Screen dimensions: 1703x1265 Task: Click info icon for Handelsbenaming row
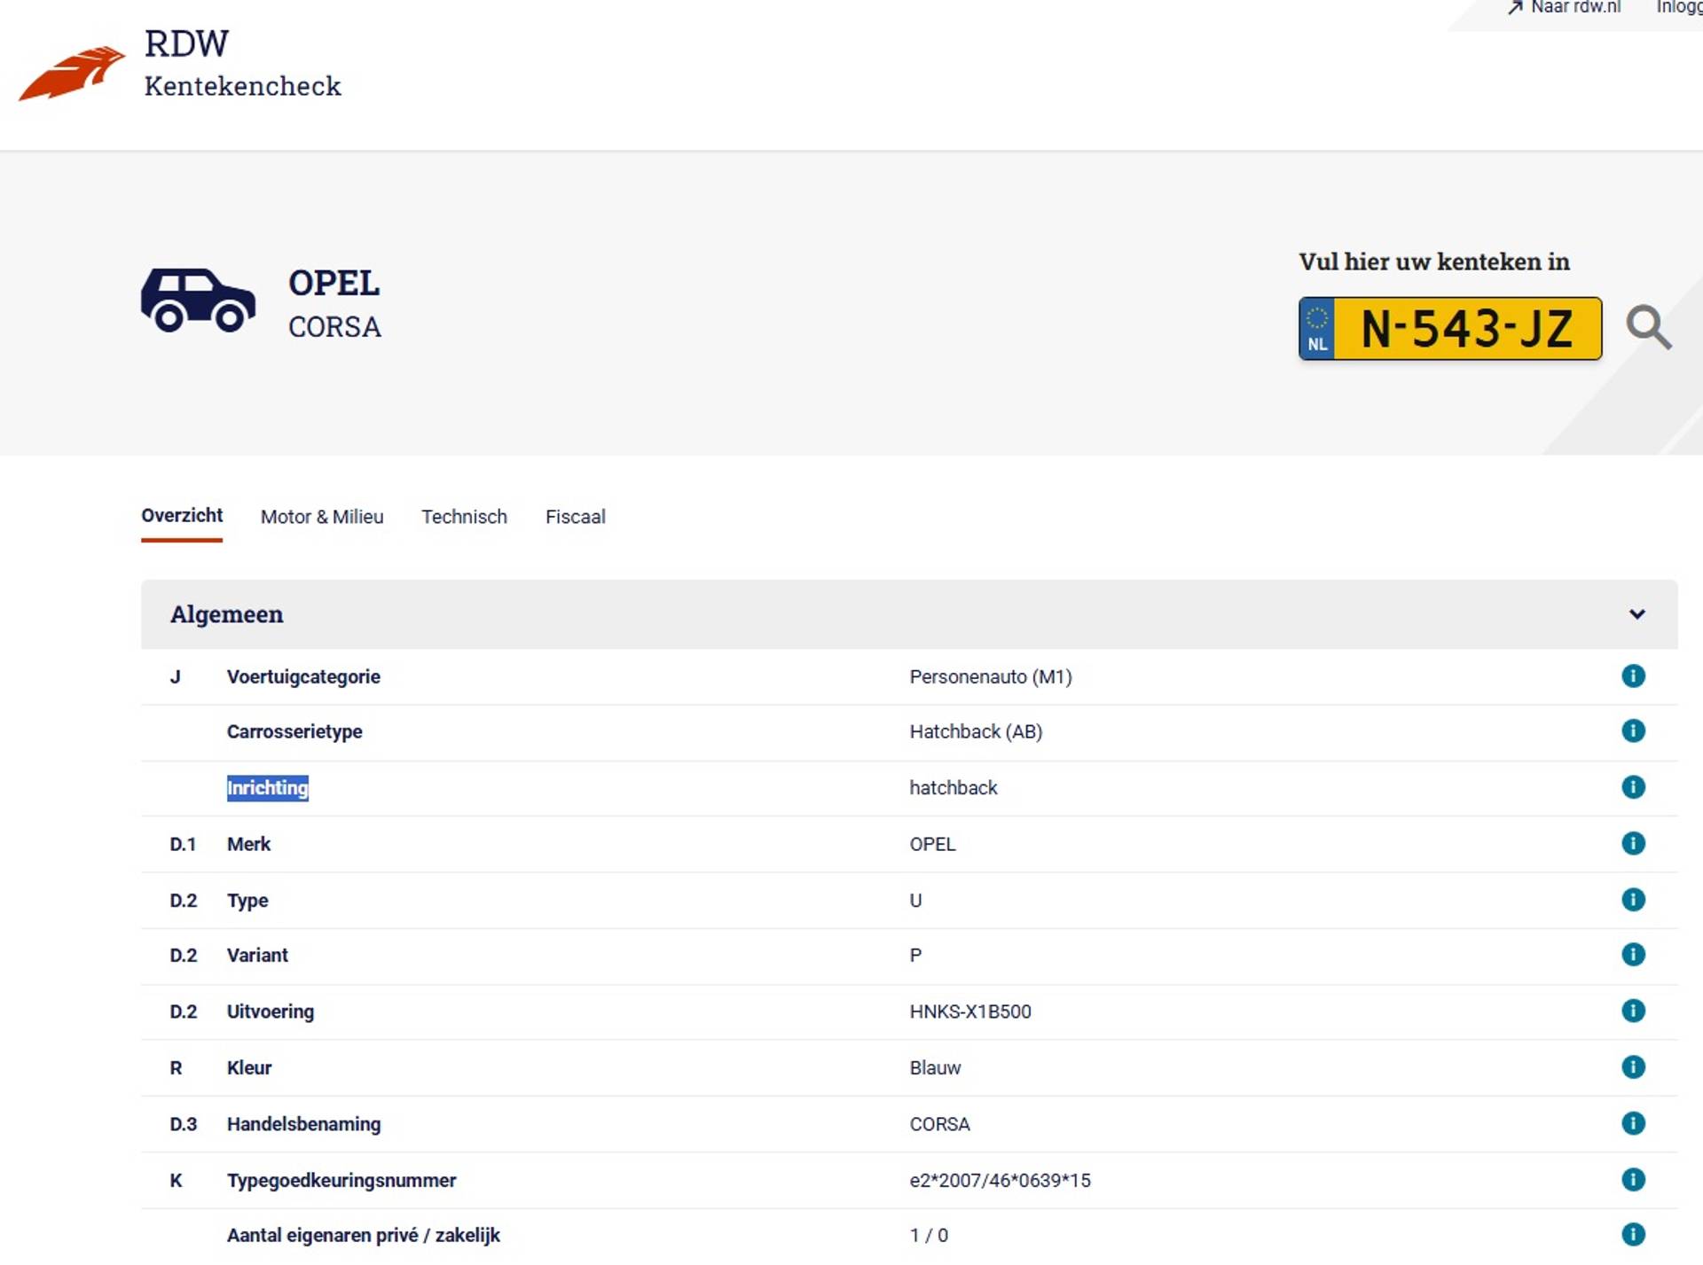click(1633, 1123)
